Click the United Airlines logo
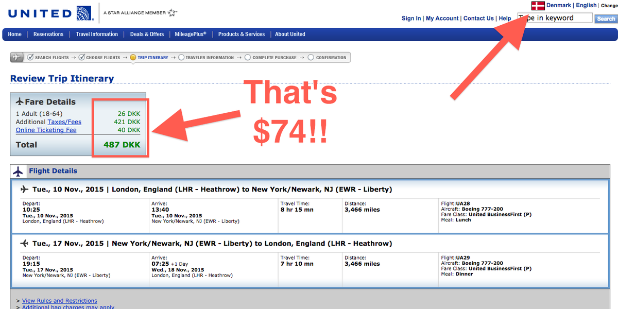The width and height of the screenshot is (618, 309). tap(50, 13)
